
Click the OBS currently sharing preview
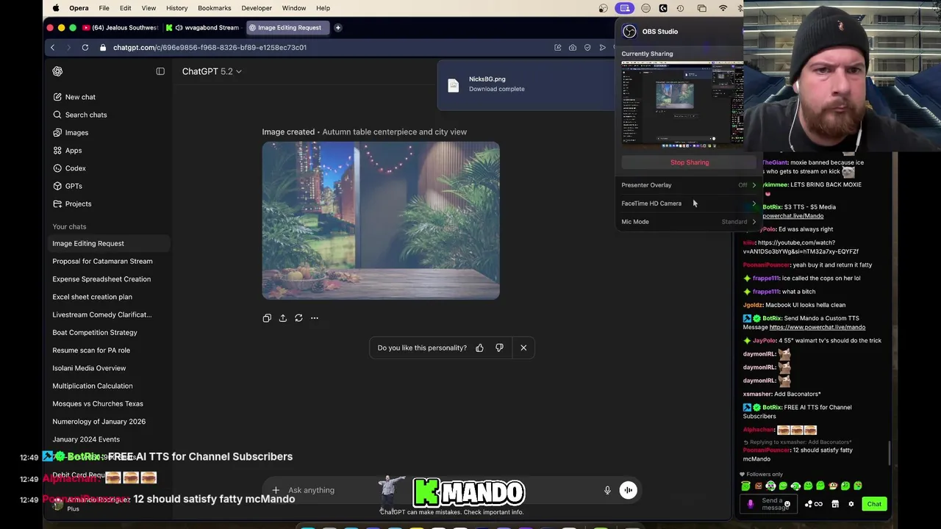click(x=682, y=104)
